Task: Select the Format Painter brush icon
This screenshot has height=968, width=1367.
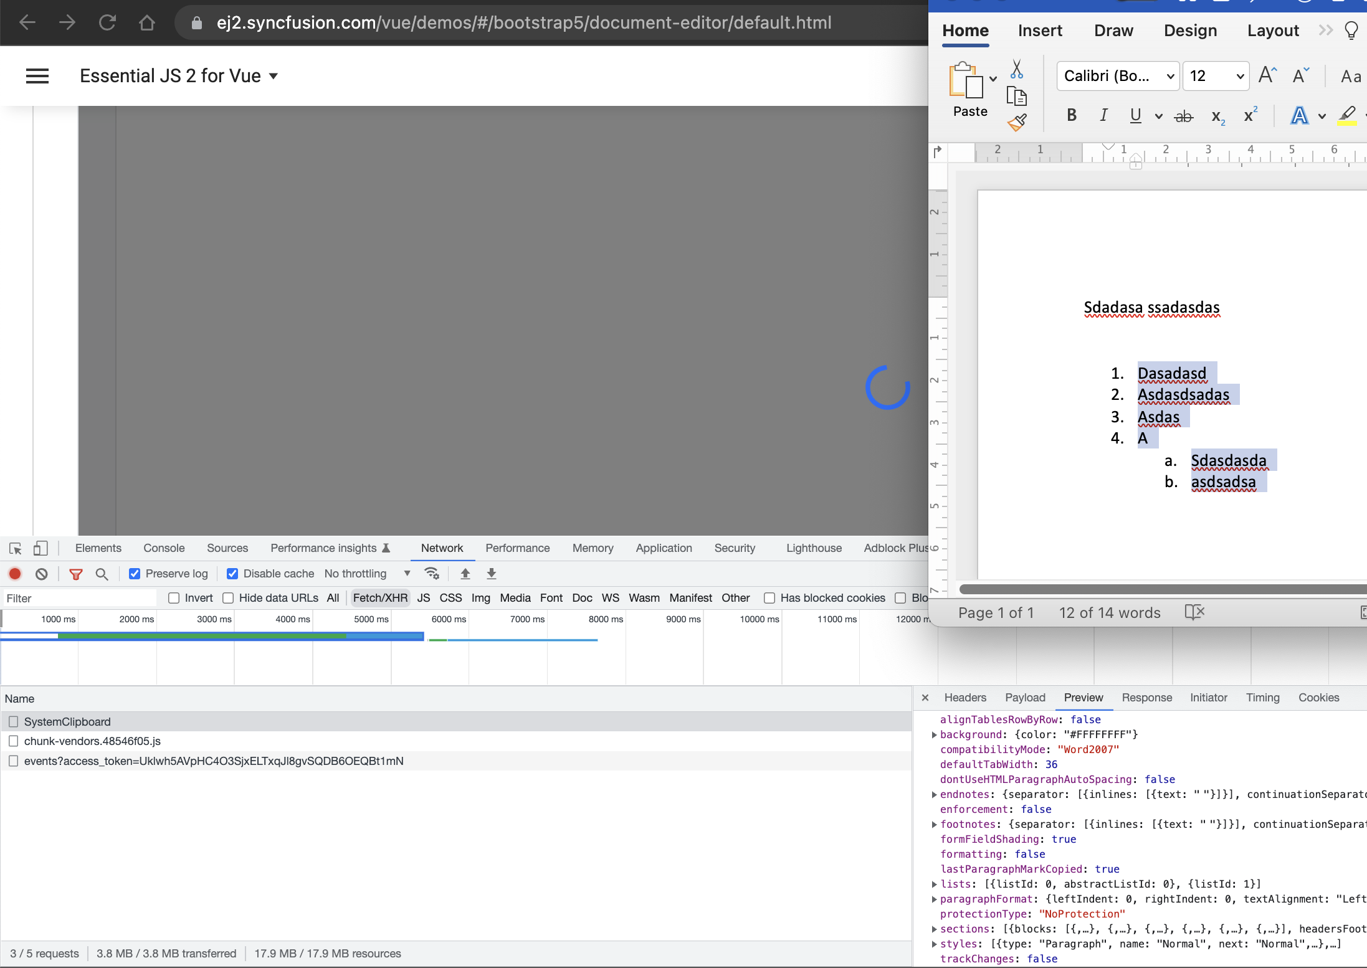Action: pyautogui.click(x=1016, y=123)
